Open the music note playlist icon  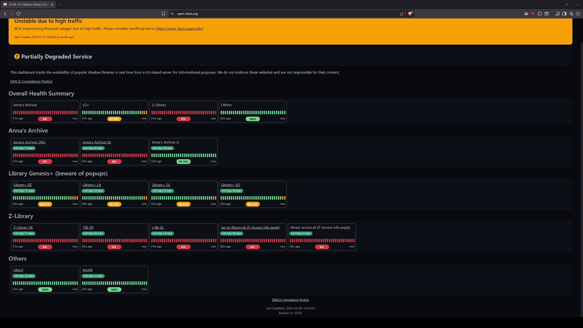(x=557, y=14)
